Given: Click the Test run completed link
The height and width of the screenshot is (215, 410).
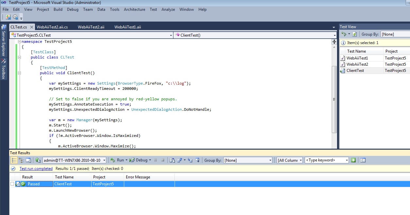Looking at the screenshot, I should pyautogui.click(x=36, y=169).
